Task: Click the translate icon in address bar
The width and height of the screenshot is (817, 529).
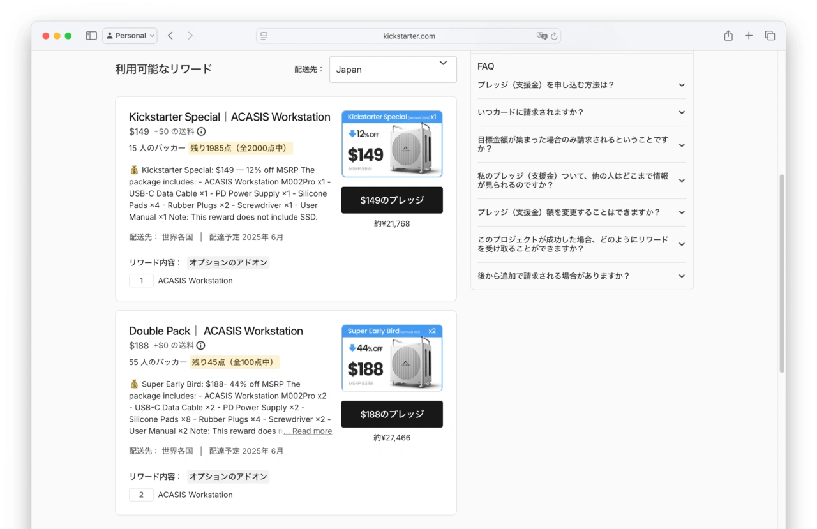Action: [x=541, y=36]
